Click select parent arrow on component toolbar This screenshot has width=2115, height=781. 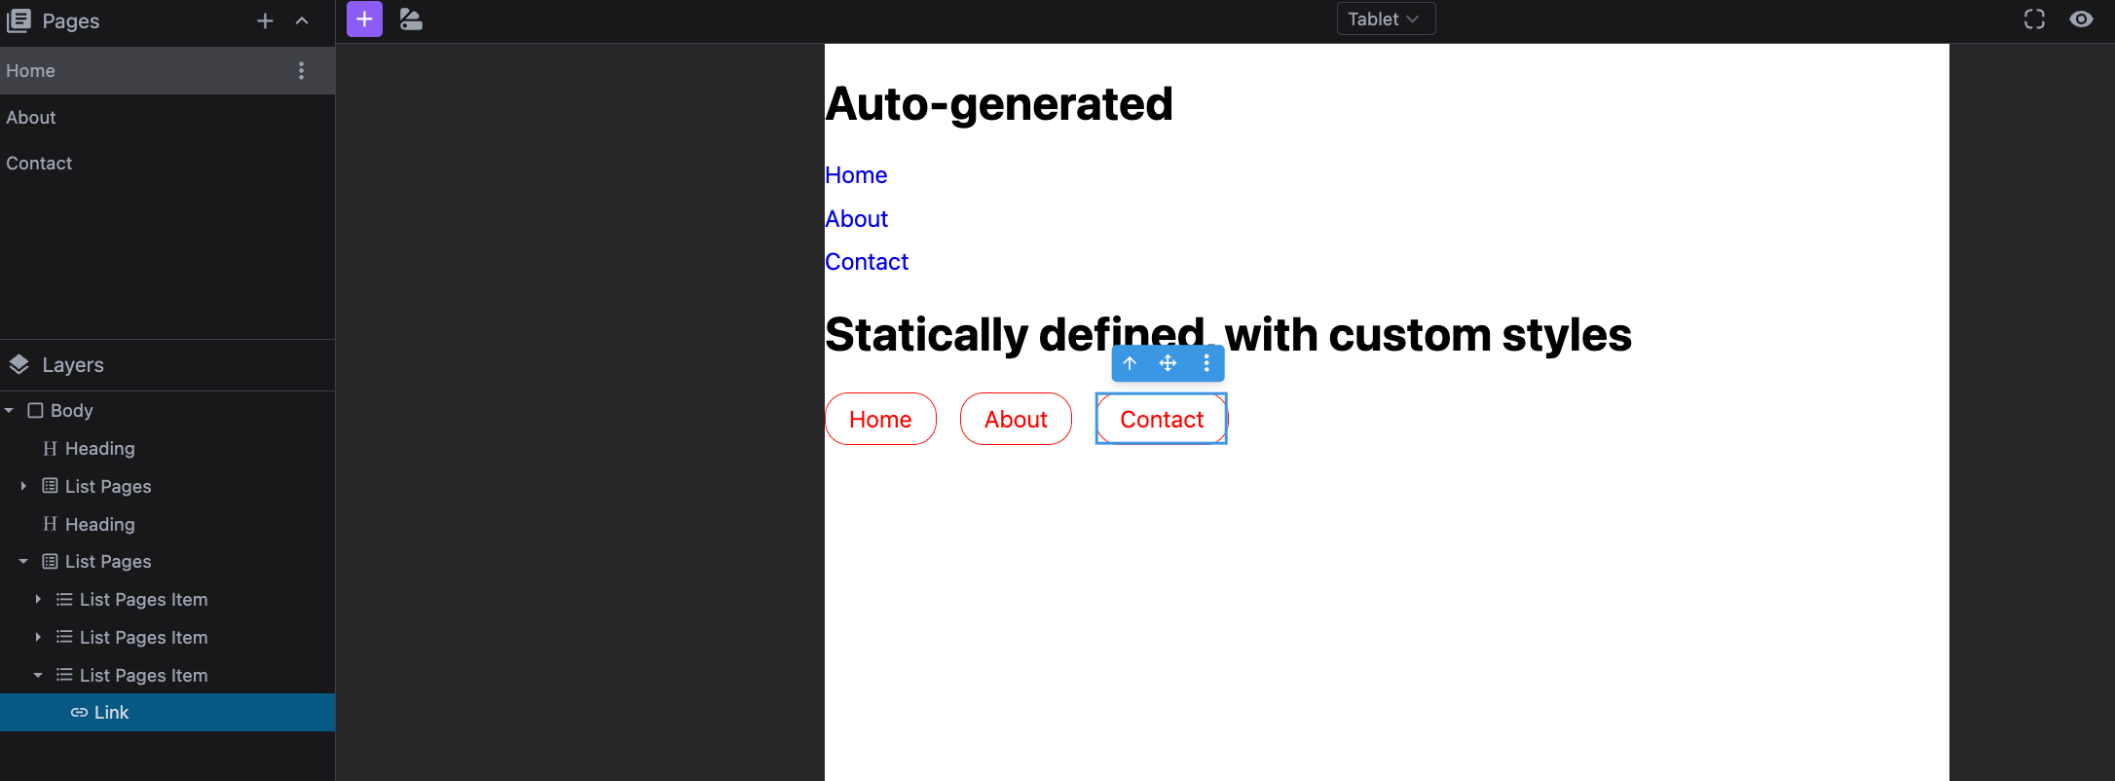tap(1130, 363)
